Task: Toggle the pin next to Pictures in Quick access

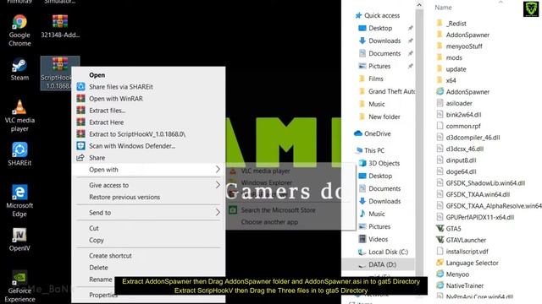Action: (410, 66)
